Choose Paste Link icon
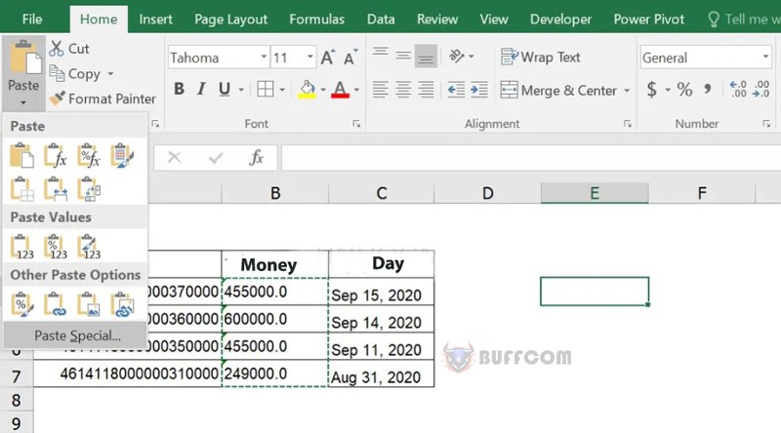Viewport: 781px width, 433px height. [x=56, y=304]
